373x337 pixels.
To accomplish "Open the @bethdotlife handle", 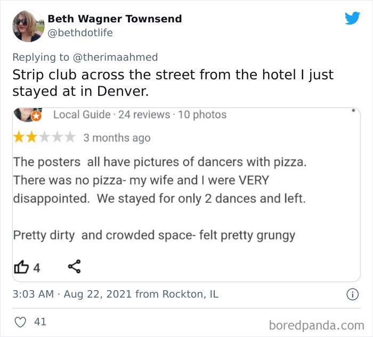I will click(80, 32).
